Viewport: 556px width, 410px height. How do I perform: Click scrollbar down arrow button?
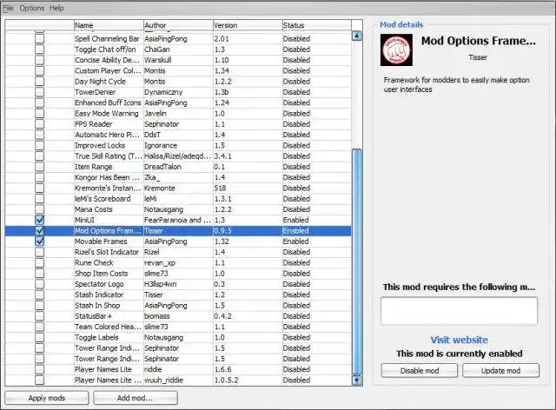point(357,380)
